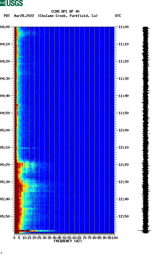
Task: Click the 05:50 PDT time label
Action: 5,216
